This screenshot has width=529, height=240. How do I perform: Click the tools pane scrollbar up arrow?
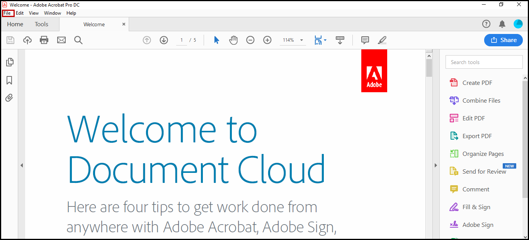[525, 78]
